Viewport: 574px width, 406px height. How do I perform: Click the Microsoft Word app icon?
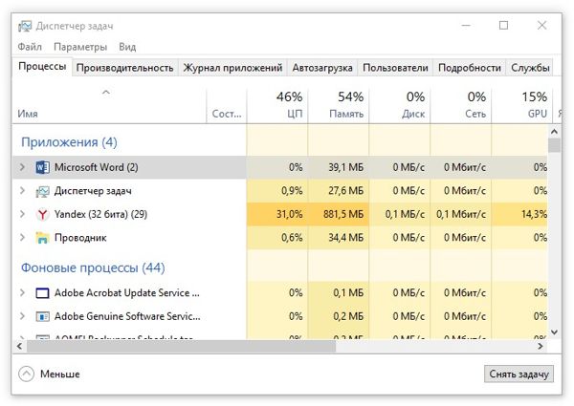(x=42, y=167)
